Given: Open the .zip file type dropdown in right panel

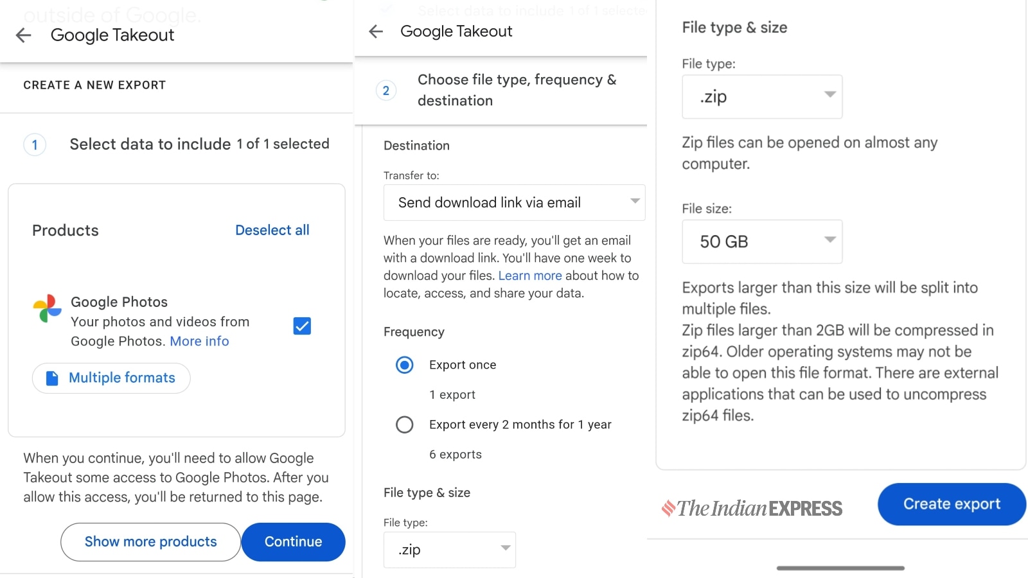Looking at the screenshot, I should point(762,97).
